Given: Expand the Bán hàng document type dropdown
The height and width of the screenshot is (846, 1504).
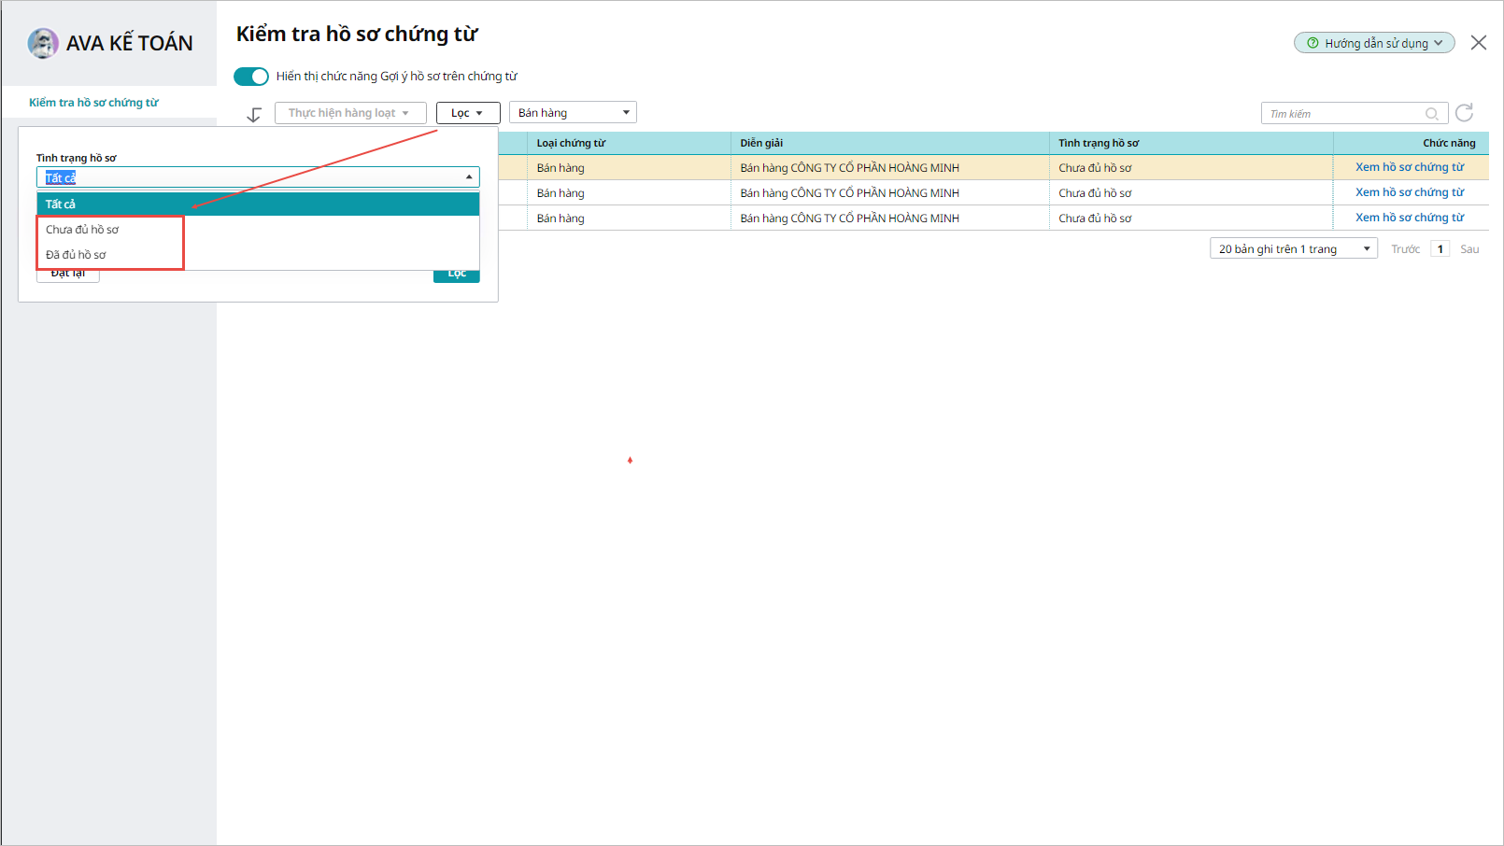Looking at the screenshot, I should pyautogui.click(x=573, y=113).
